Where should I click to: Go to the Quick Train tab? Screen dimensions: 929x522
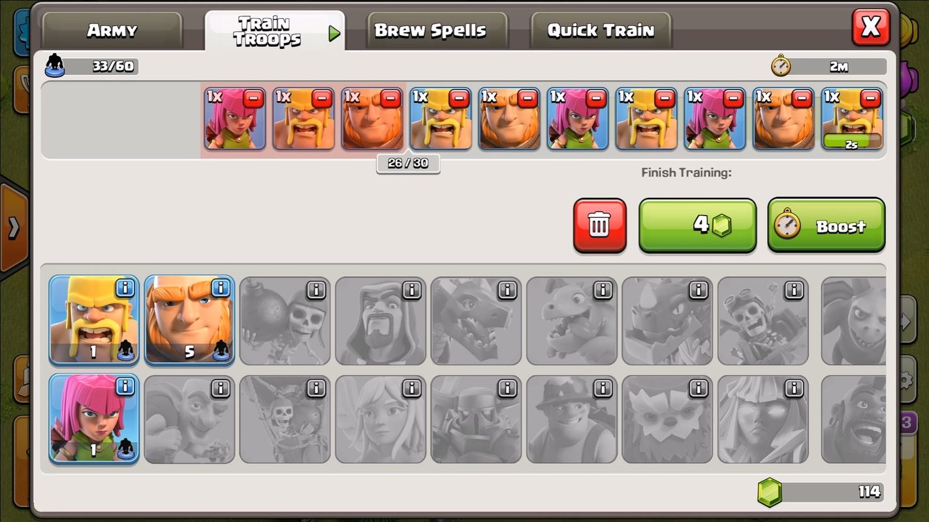coord(601,31)
